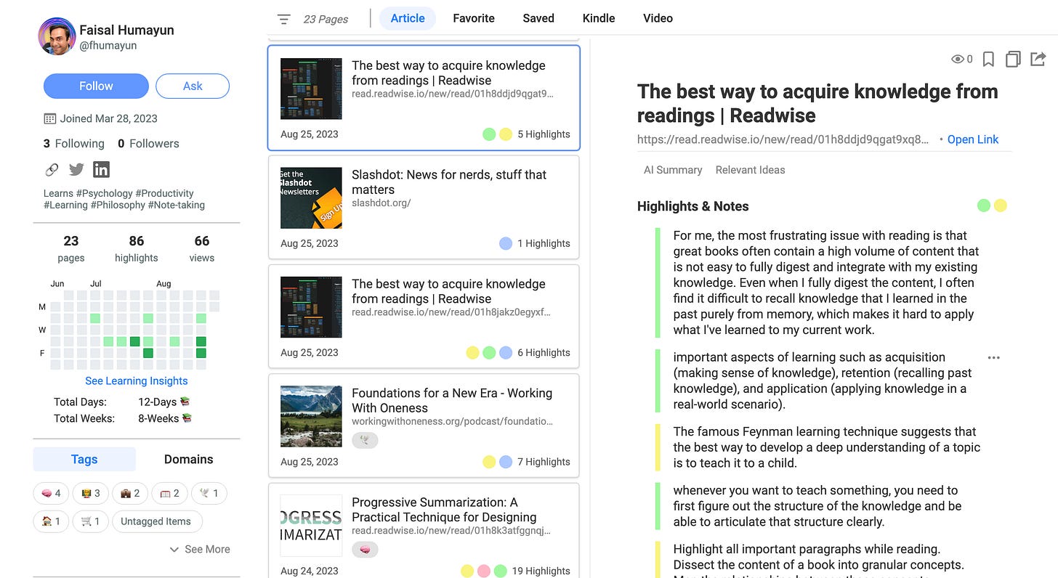The height and width of the screenshot is (578, 1058).
Task: Click Open Link for the article
Action: [x=973, y=139]
